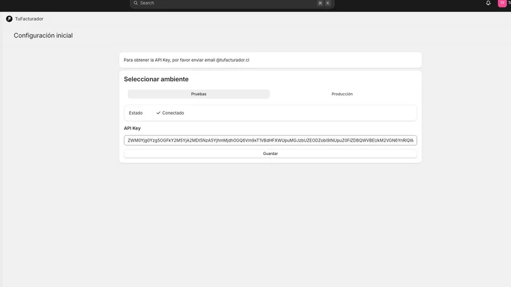This screenshot has height=287, width=511.
Task: Select the Pruebas environment tab
Action: [199, 94]
